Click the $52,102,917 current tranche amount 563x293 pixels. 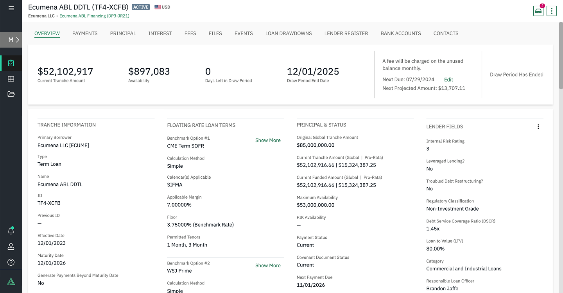tap(65, 71)
